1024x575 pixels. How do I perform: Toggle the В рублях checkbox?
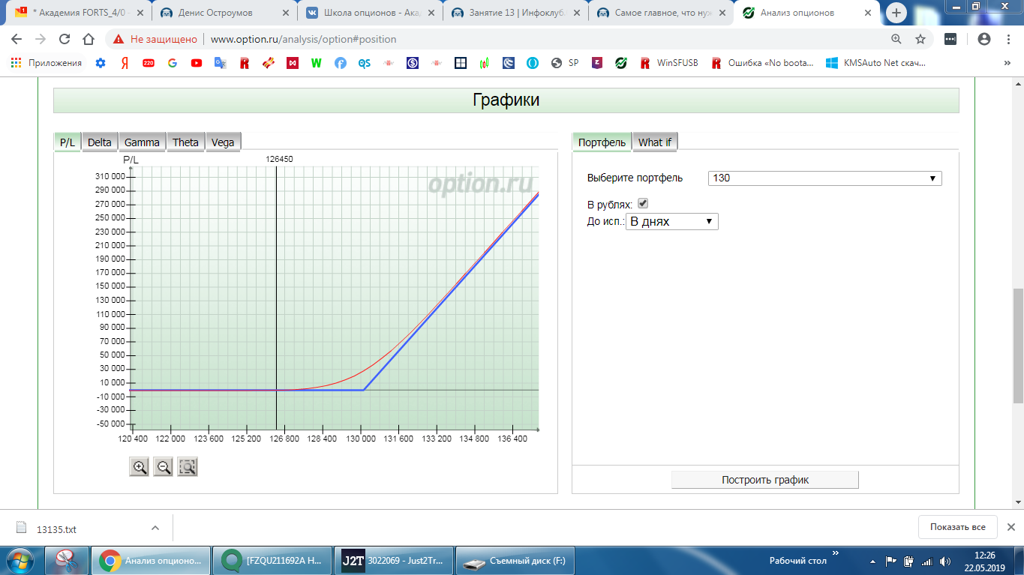point(643,203)
